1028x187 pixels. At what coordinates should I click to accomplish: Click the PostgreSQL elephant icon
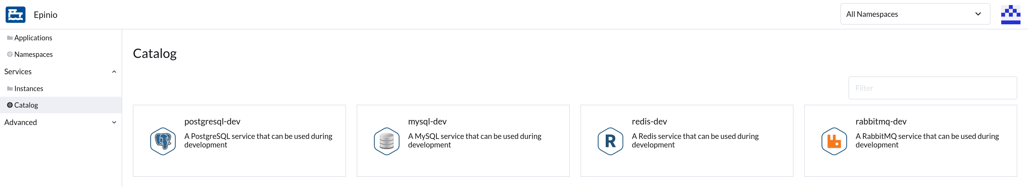pyautogui.click(x=163, y=141)
